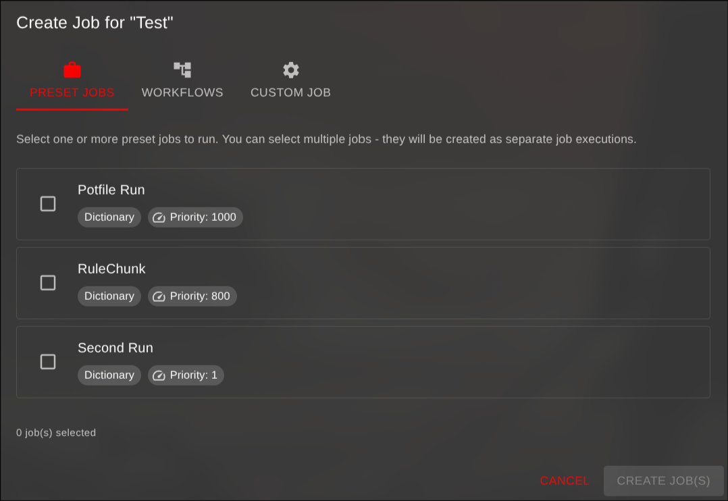This screenshot has width=728, height=501.
Task: Click the Dictionary badge under Potfile Run
Action: tap(109, 217)
